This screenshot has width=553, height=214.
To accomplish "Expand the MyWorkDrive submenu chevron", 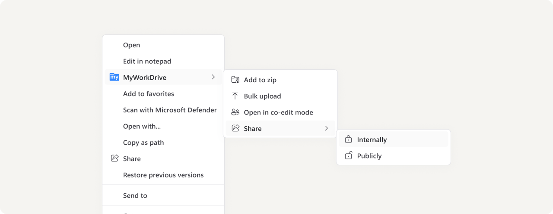I will [x=213, y=78].
